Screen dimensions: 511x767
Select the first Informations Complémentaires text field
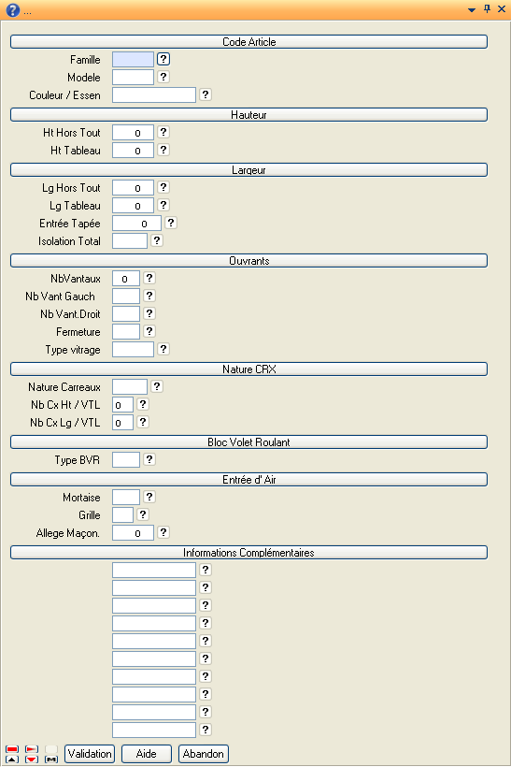[154, 570]
